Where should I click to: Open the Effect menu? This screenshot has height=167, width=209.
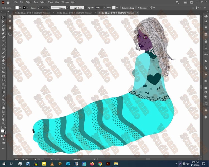point(50,2)
